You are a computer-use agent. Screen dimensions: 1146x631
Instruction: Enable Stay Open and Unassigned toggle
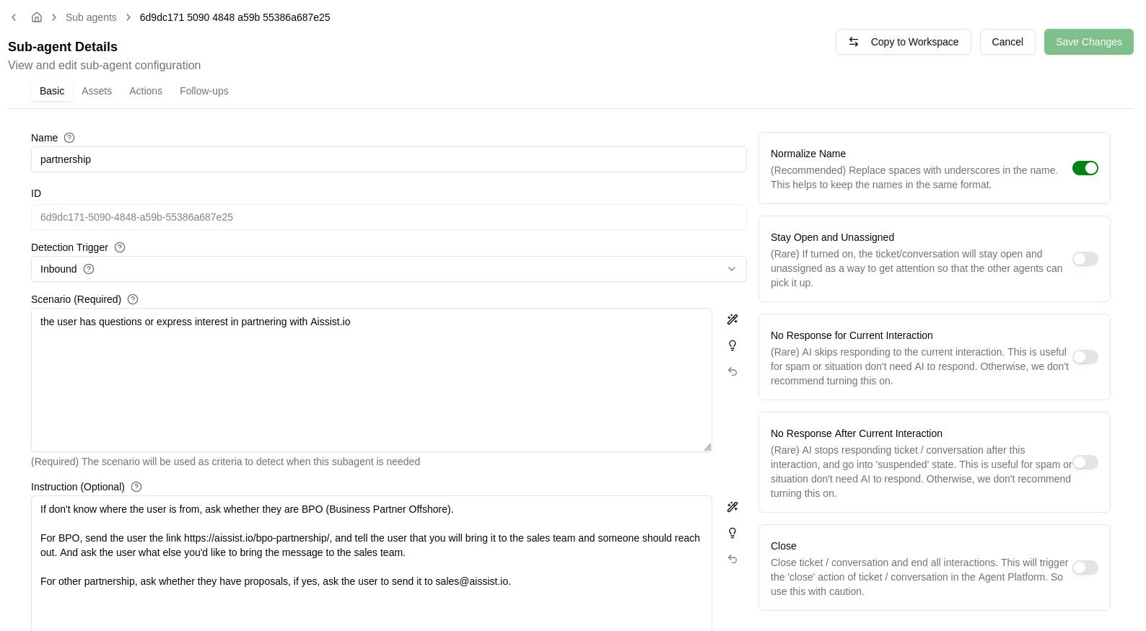tap(1085, 259)
